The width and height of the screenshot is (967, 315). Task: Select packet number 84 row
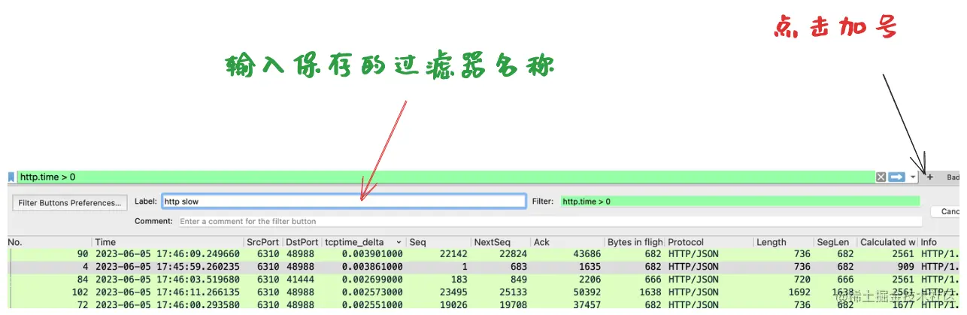[x=483, y=279]
